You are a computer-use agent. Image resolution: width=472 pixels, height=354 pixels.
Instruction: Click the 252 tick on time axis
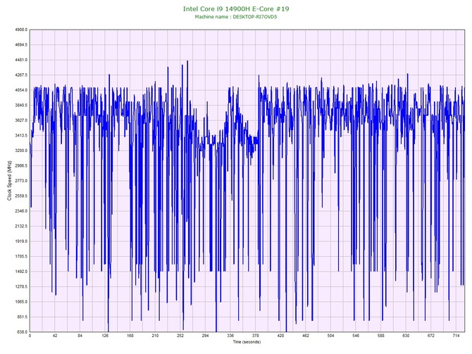(180, 336)
